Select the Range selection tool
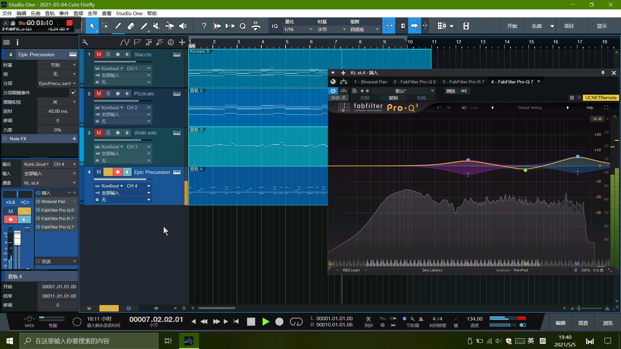The width and height of the screenshot is (621, 349). pyautogui.click(x=105, y=26)
